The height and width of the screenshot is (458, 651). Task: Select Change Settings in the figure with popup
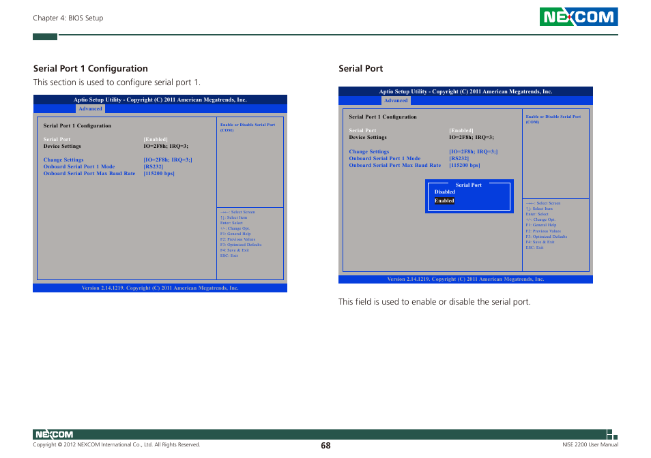point(369,151)
